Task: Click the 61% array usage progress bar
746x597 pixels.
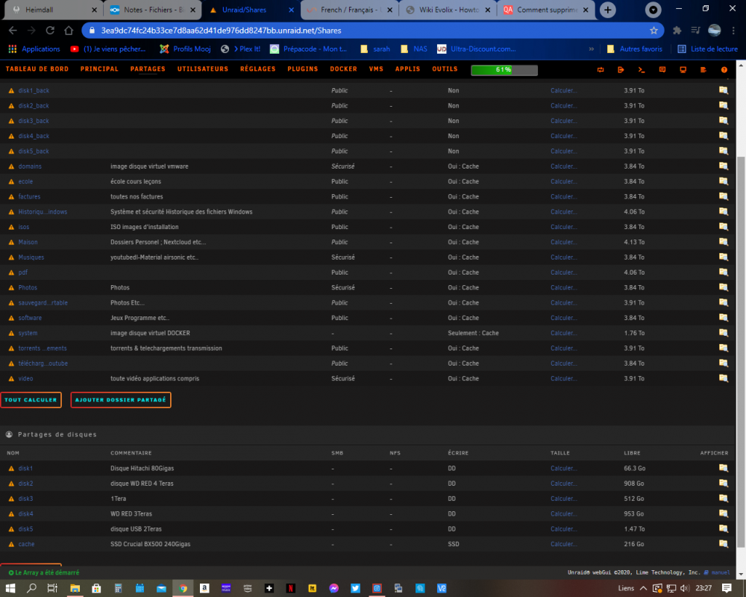Action: click(x=504, y=70)
